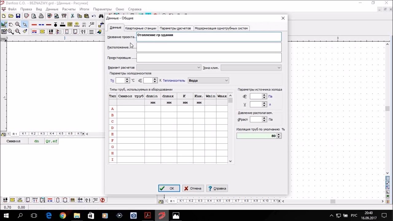This screenshot has width=393, height=221.
Task: Confirm the dialog with OK
Action: point(169,188)
